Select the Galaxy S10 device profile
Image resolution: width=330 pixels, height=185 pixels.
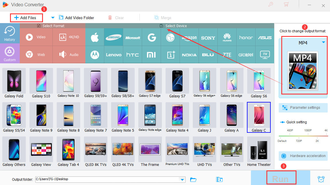(41, 83)
